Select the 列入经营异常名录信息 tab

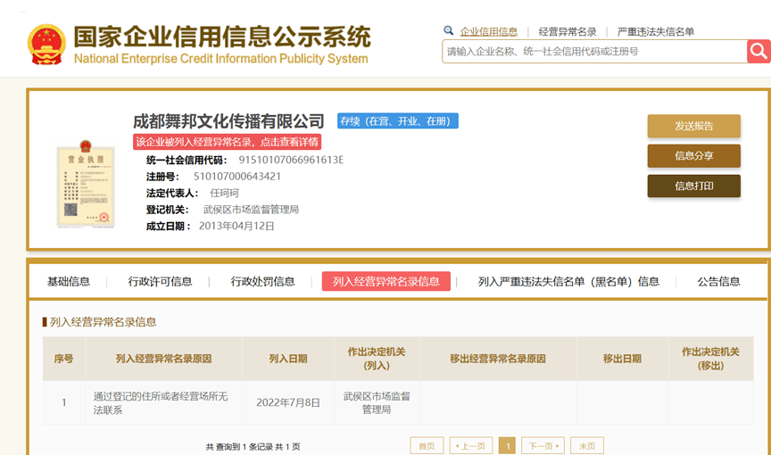coord(386,282)
